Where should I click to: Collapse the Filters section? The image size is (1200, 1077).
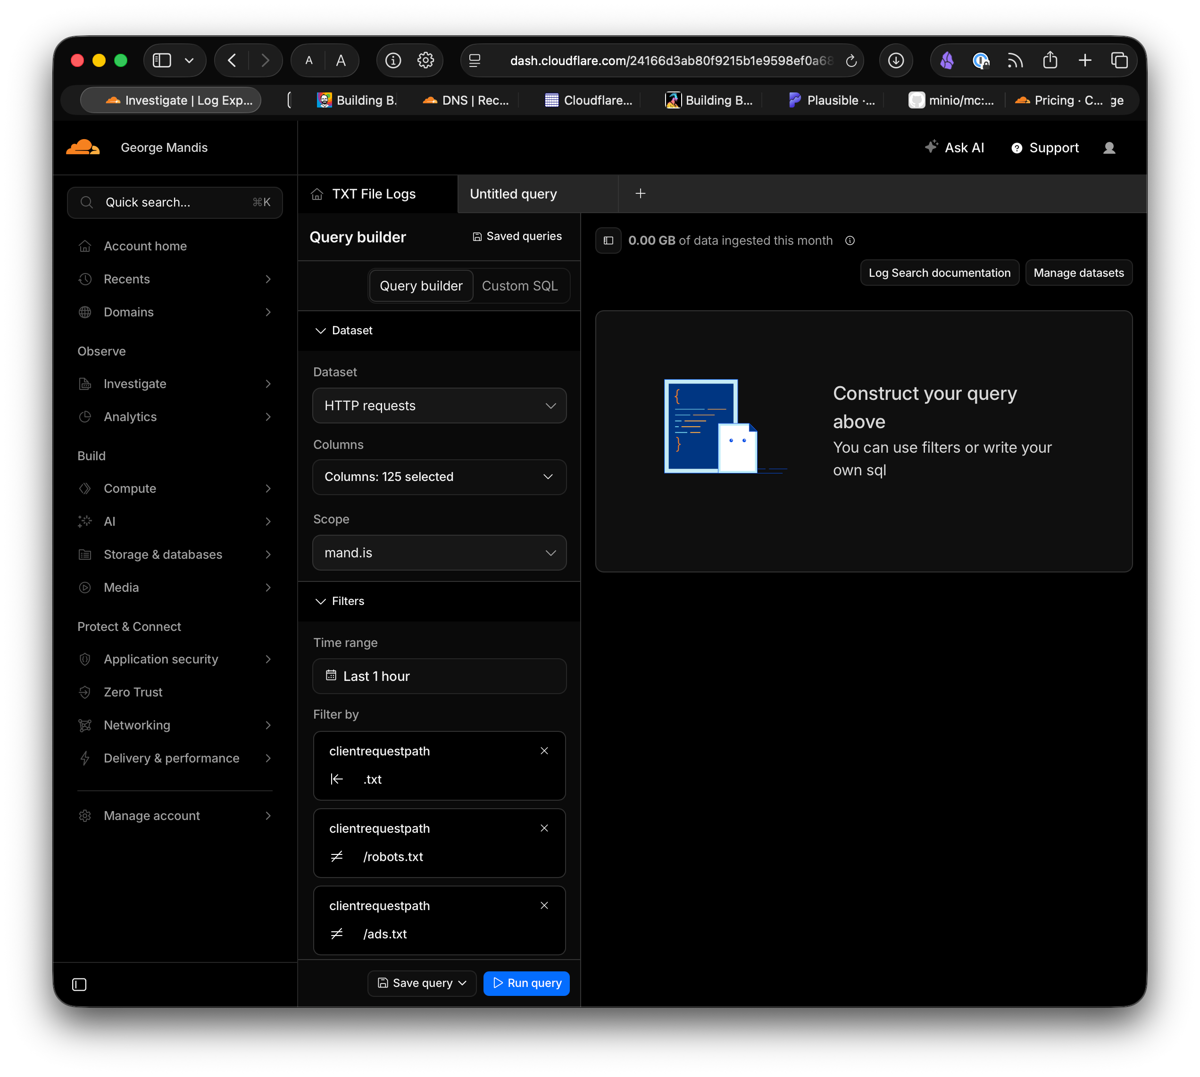tap(340, 601)
